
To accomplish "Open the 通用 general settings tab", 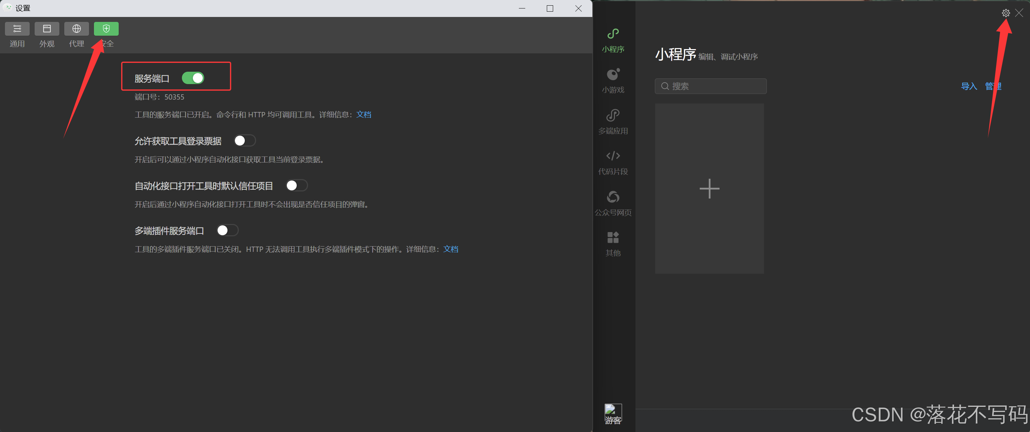I will (17, 29).
